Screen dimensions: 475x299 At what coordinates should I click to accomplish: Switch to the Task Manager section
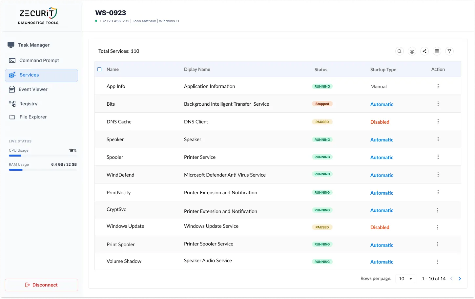pyautogui.click(x=12, y=45)
